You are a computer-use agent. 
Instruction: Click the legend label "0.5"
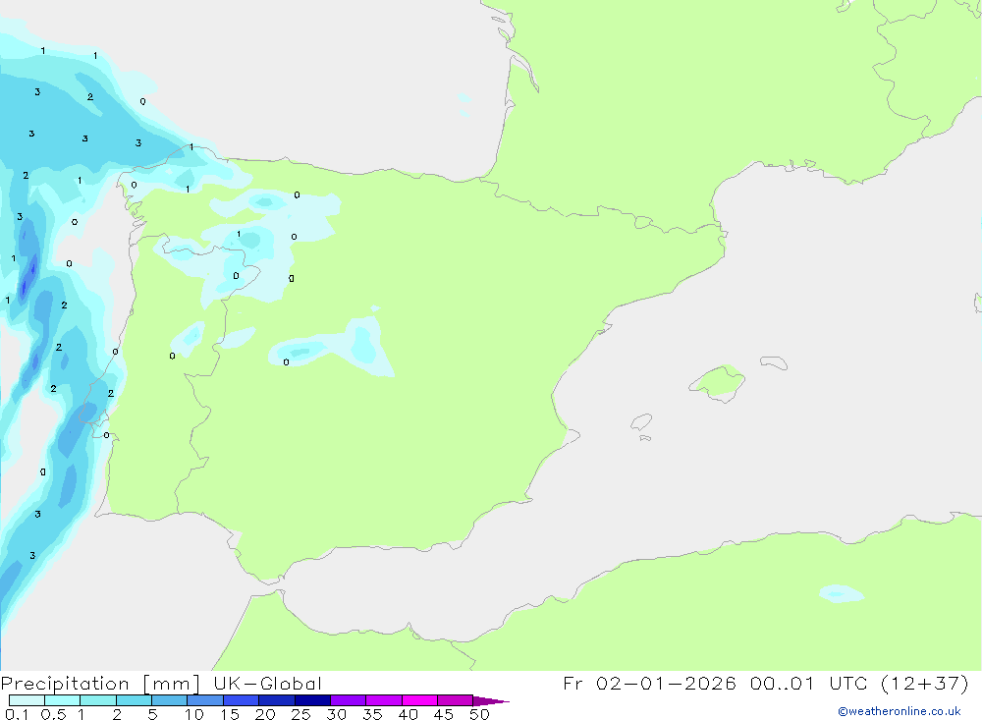click(53, 714)
